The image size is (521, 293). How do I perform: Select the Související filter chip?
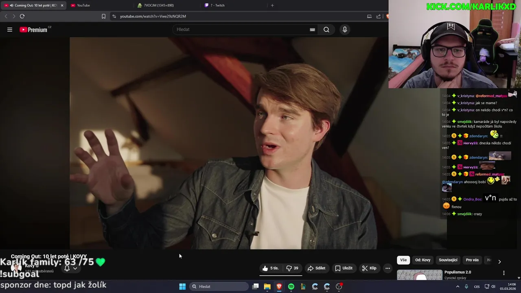tap(448, 260)
